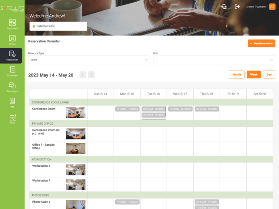Click the AT user avatar
The height and width of the screenshot is (209, 279).
(272, 7)
